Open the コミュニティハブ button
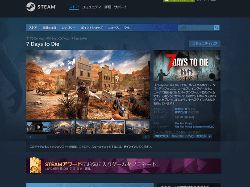Image resolution: width=250 pixels, height=187 pixels. (x=205, y=44)
